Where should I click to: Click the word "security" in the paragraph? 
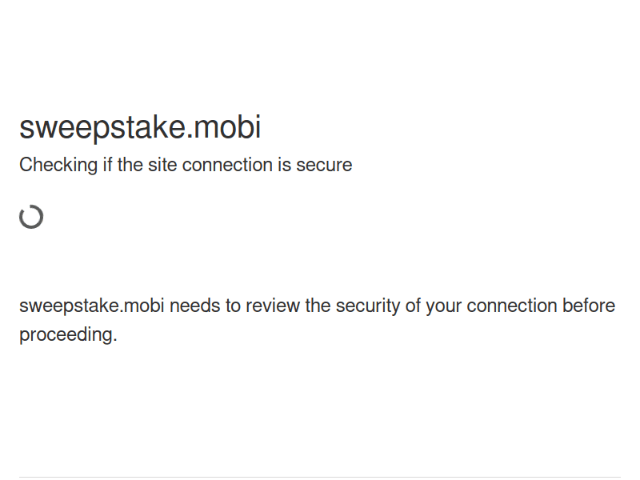367,306
